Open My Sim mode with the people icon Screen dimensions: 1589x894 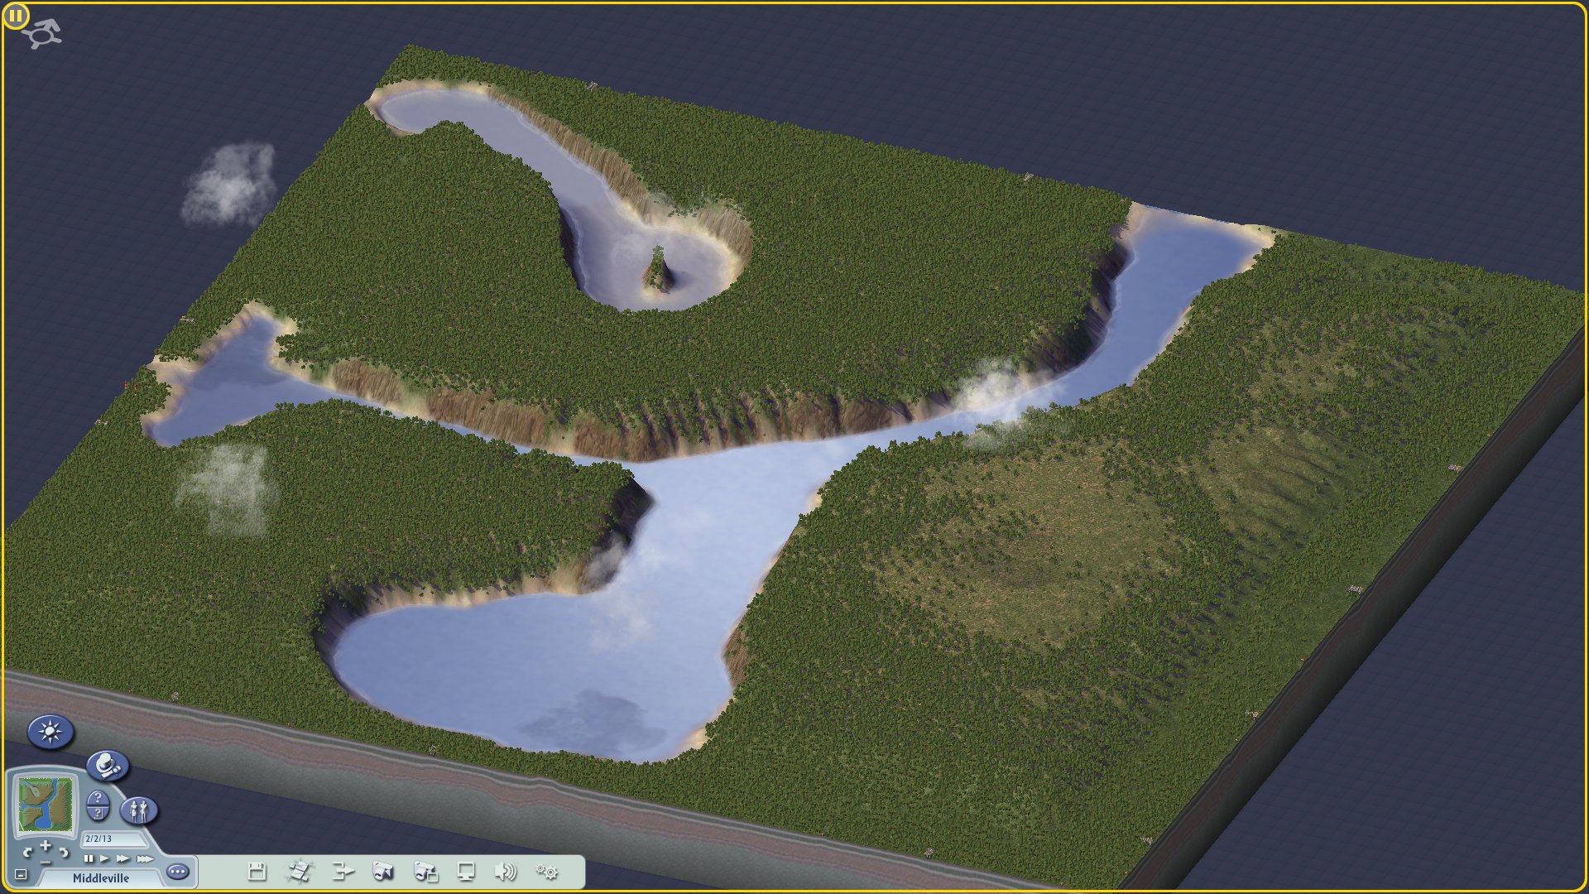pos(139,810)
